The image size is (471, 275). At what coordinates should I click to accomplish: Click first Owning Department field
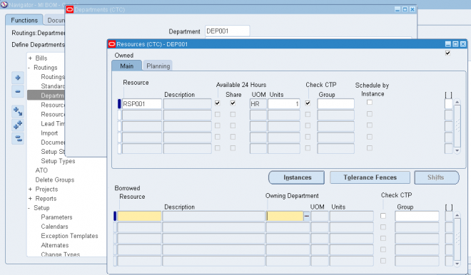click(x=285, y=216)
